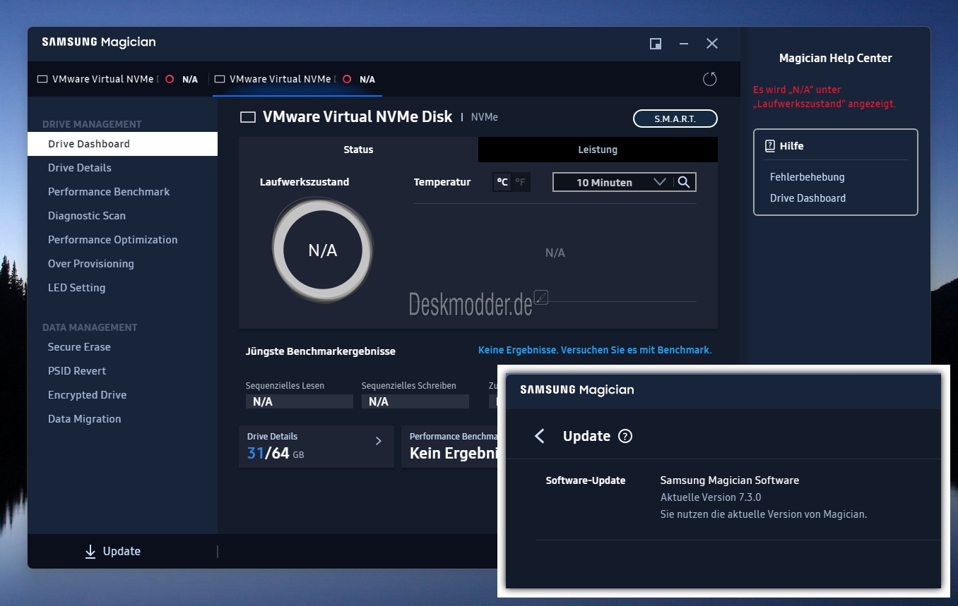Click the Sequenzielles Lesen N/A value
958x606 pixels.
299,401
